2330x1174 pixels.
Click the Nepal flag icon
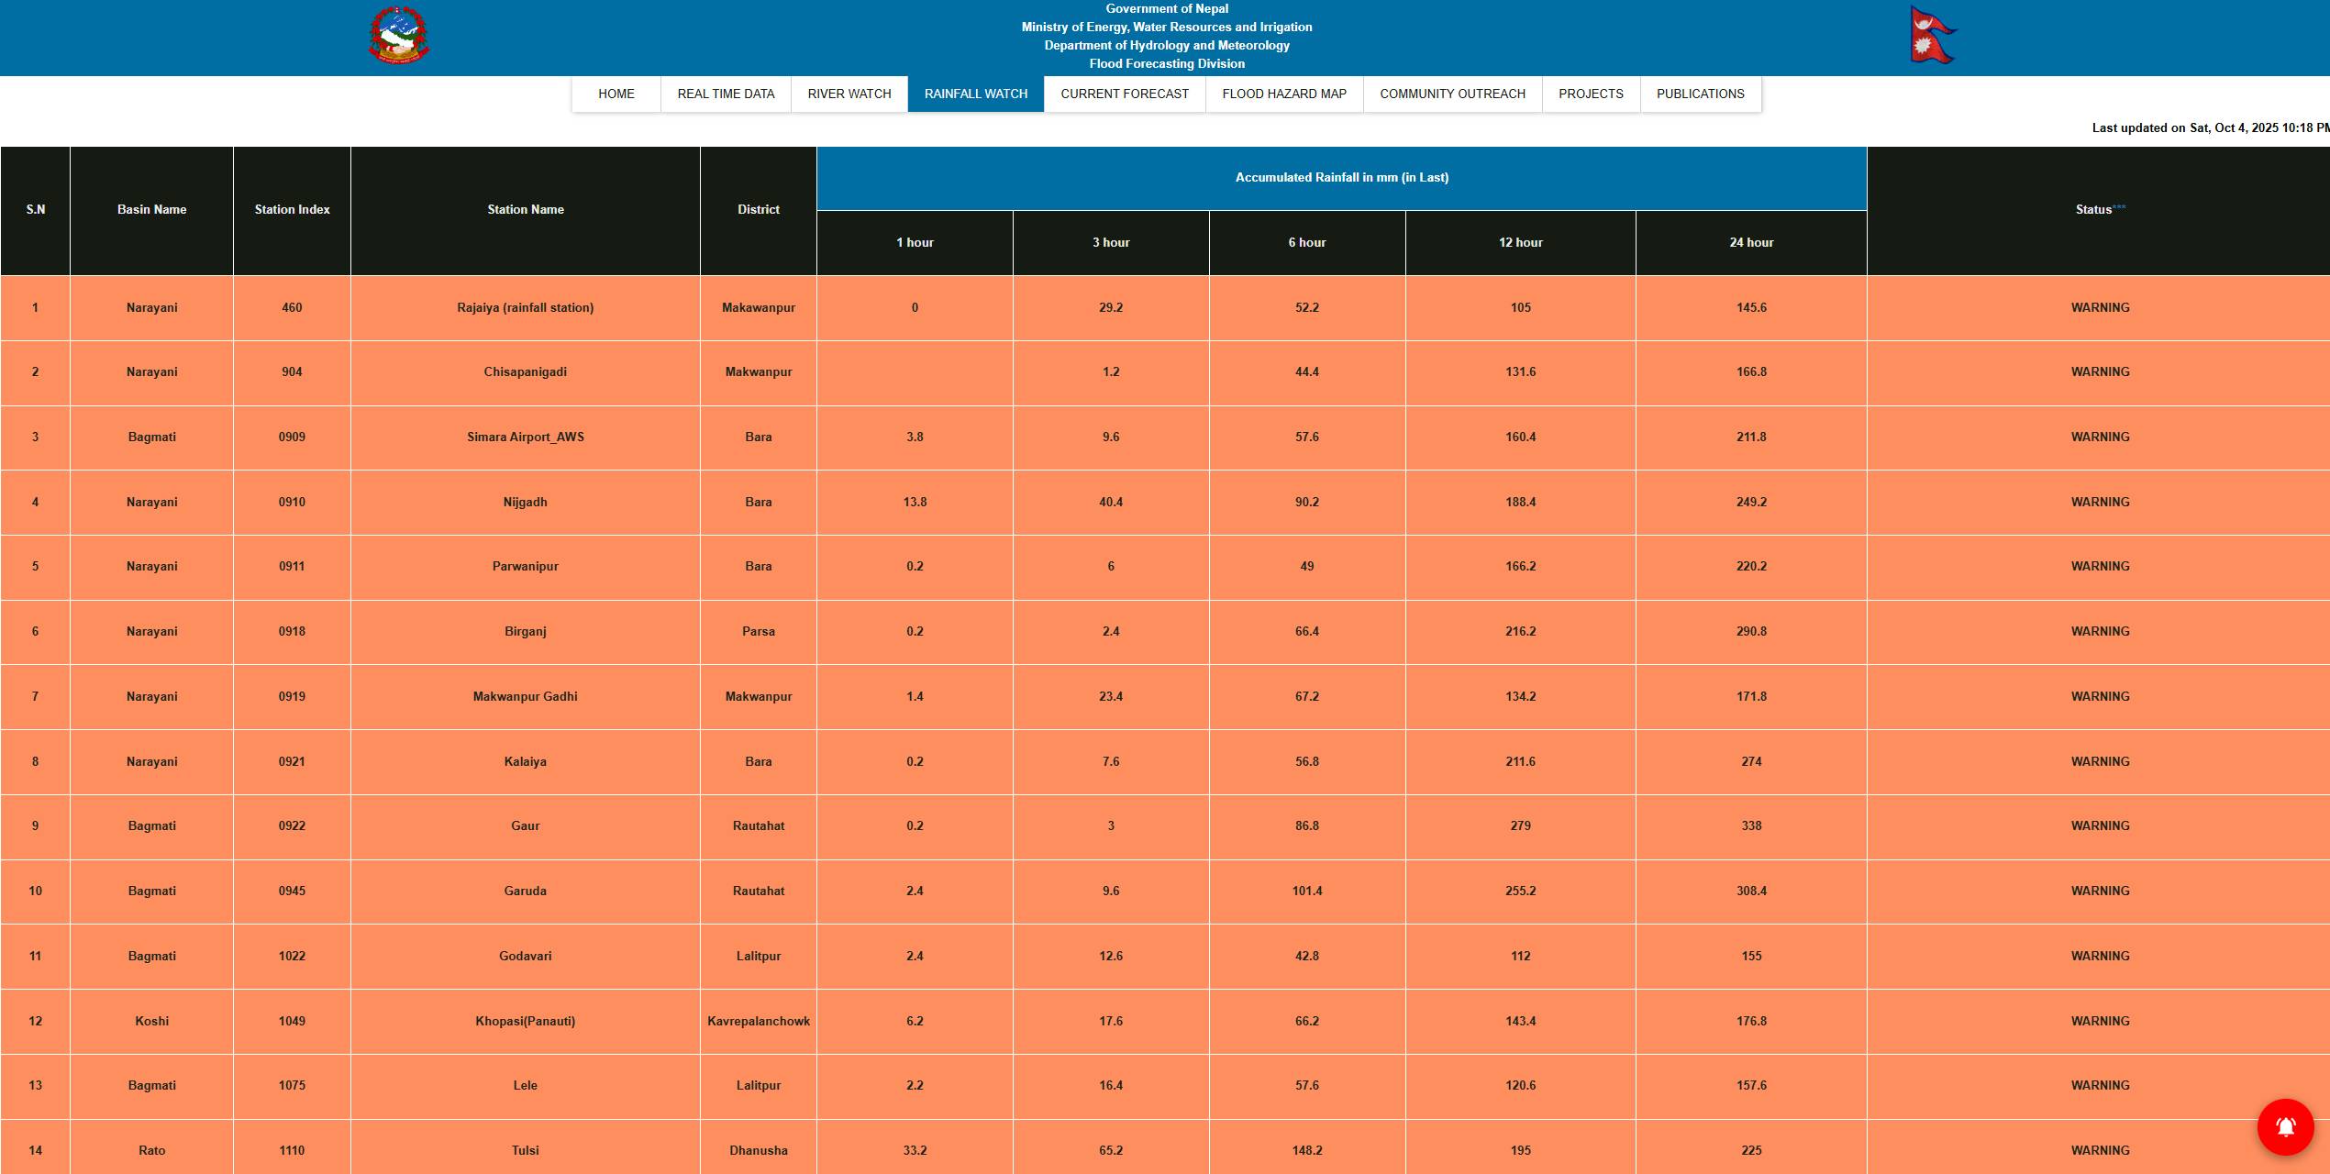coord(1932,36)
